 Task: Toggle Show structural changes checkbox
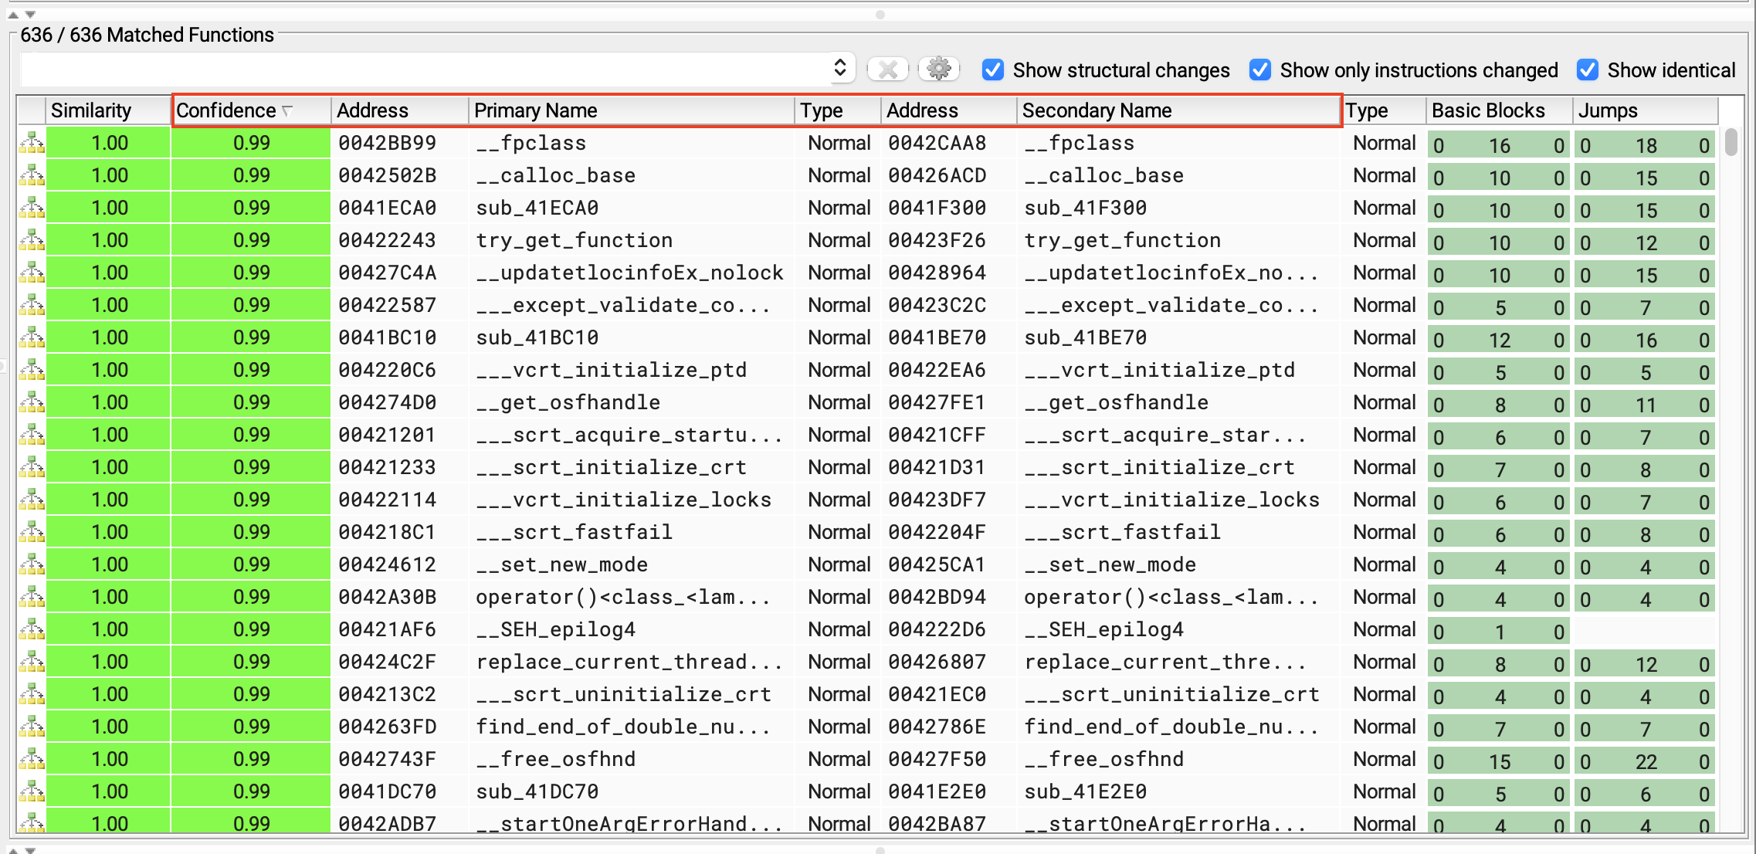[992, 69]
